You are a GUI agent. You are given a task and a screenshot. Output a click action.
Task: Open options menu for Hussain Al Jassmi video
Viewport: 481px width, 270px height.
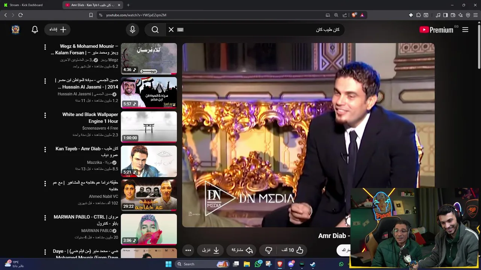tap(45, 81)
